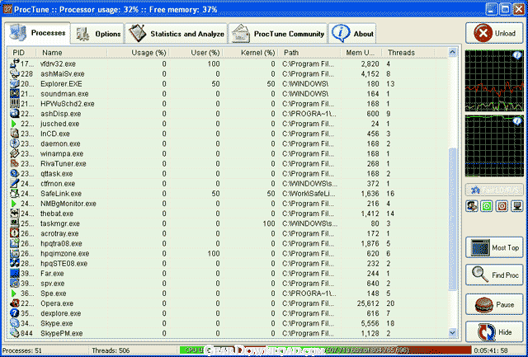Click the Find Proc button
The height and width of the screenshot is (357, 528).
point(494,275)
